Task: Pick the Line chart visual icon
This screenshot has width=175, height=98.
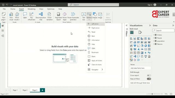Action: click(x=131, y=42)
